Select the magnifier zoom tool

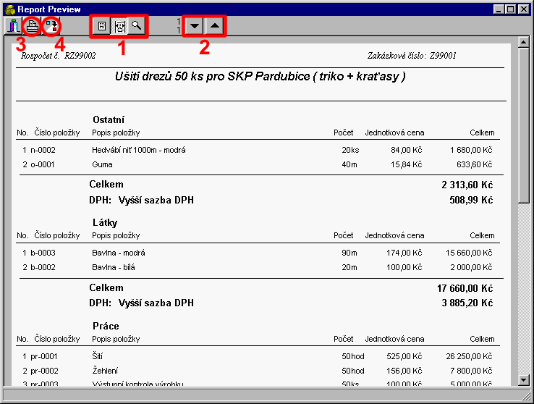[x=135, y=26]
